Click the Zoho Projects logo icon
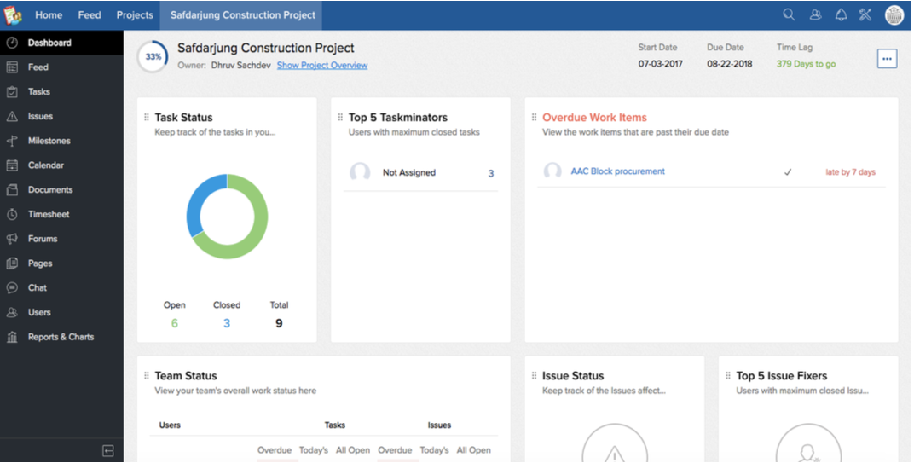The height and width of the screenshot is (463, 914). coord(13,14)
